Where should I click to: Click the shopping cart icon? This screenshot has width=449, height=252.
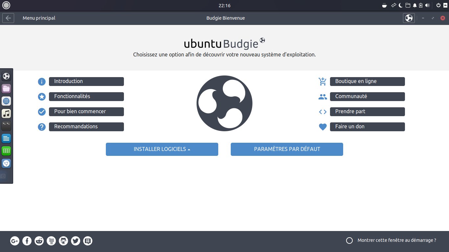coord(322,82)
